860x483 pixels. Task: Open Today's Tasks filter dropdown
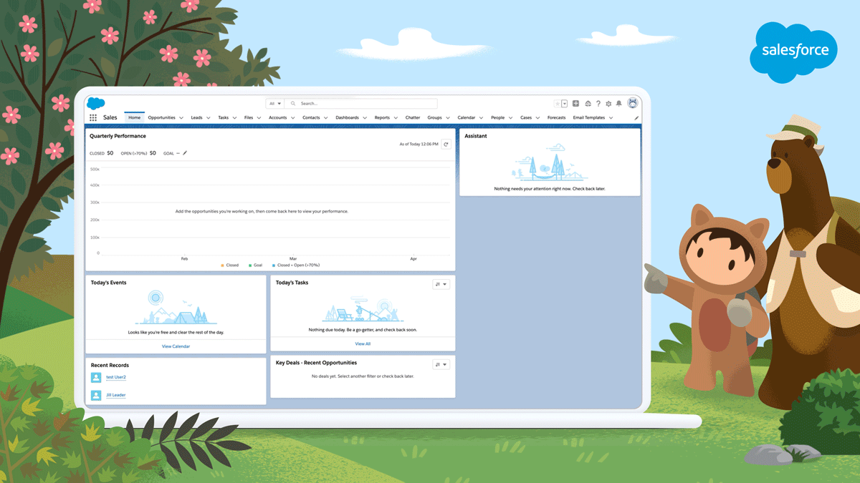(x=441, y=284)
